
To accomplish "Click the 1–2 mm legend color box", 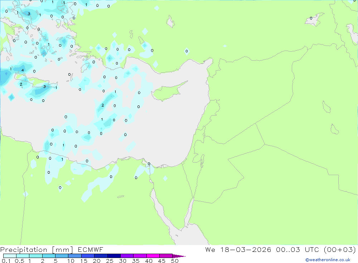I will (36, 256).
